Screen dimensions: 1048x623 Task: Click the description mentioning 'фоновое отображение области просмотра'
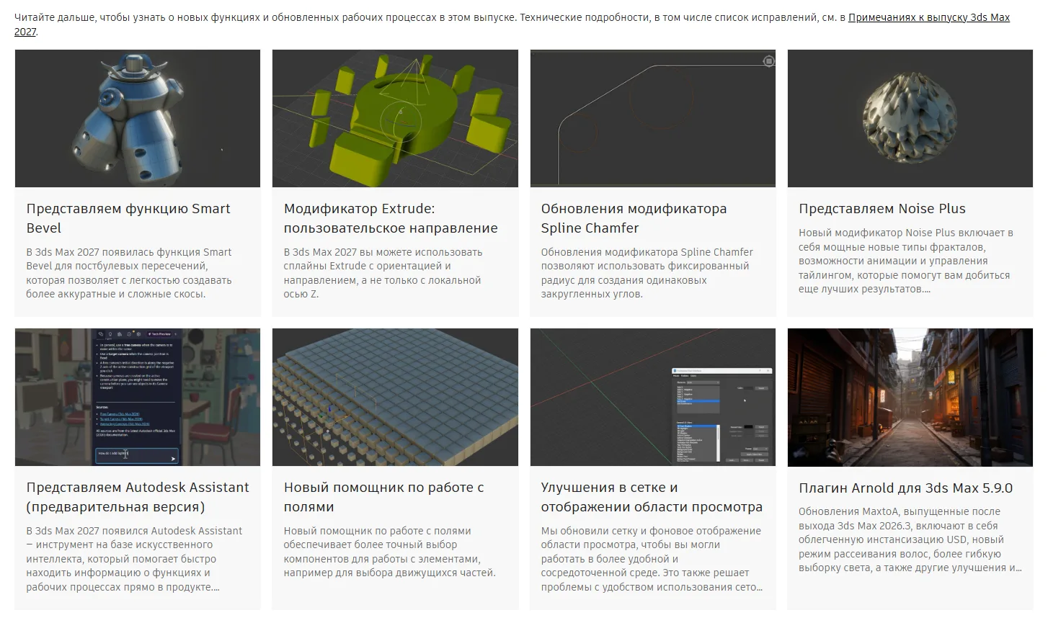point(652,559)
